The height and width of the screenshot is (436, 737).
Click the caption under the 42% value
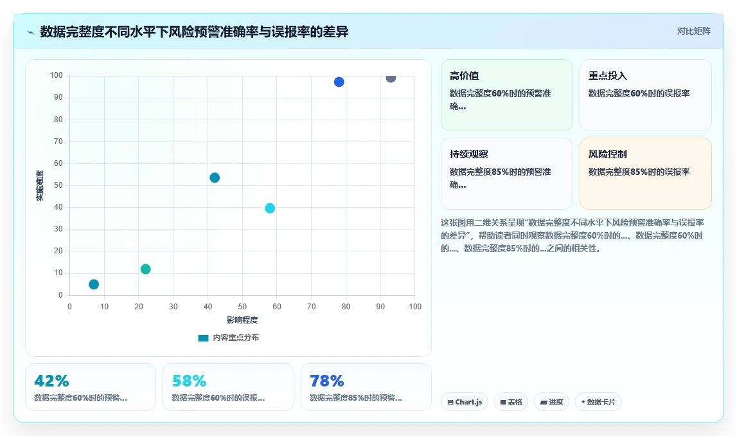80,398
